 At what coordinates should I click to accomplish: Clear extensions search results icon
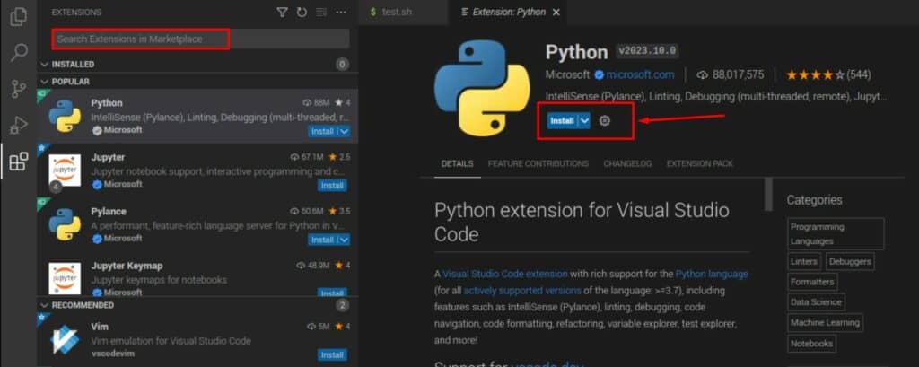(320, 12)
